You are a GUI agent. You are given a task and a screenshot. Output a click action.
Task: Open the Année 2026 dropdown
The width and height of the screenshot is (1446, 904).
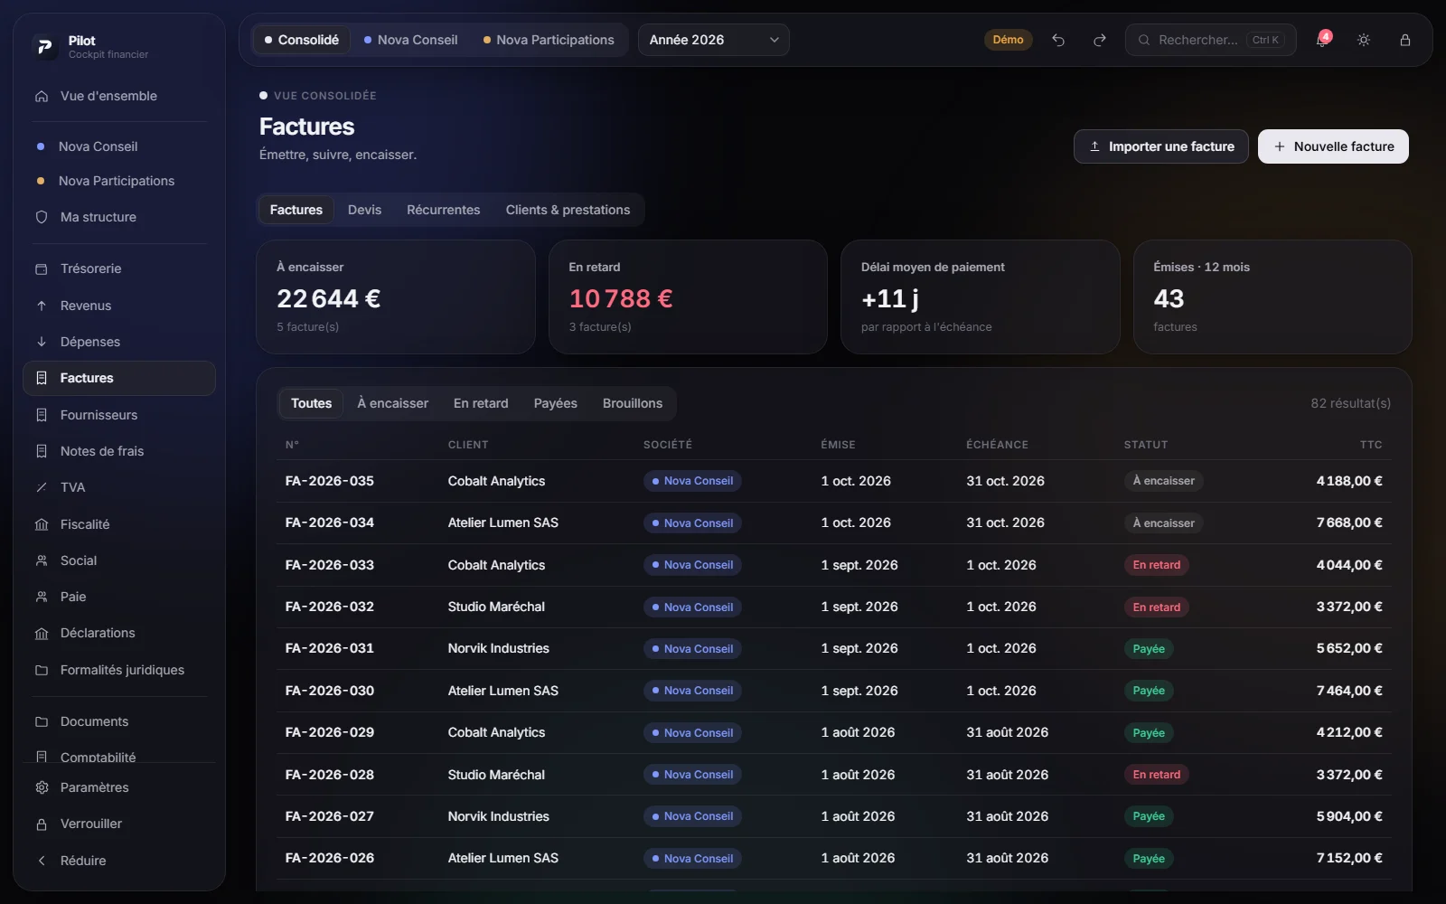click(x=713, y=40)
